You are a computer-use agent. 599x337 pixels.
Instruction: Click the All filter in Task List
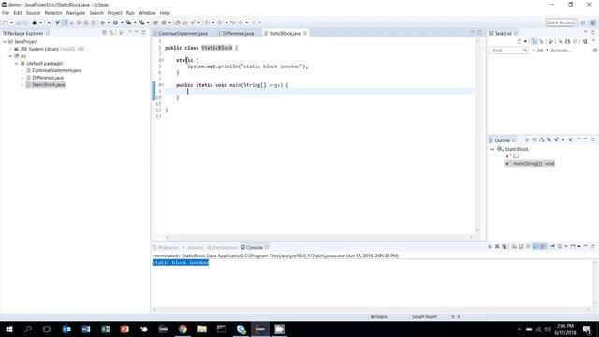coord(540,51)
